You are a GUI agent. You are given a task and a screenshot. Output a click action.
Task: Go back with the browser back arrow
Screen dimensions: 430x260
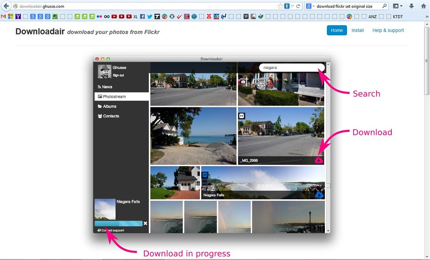pos(6,6)
